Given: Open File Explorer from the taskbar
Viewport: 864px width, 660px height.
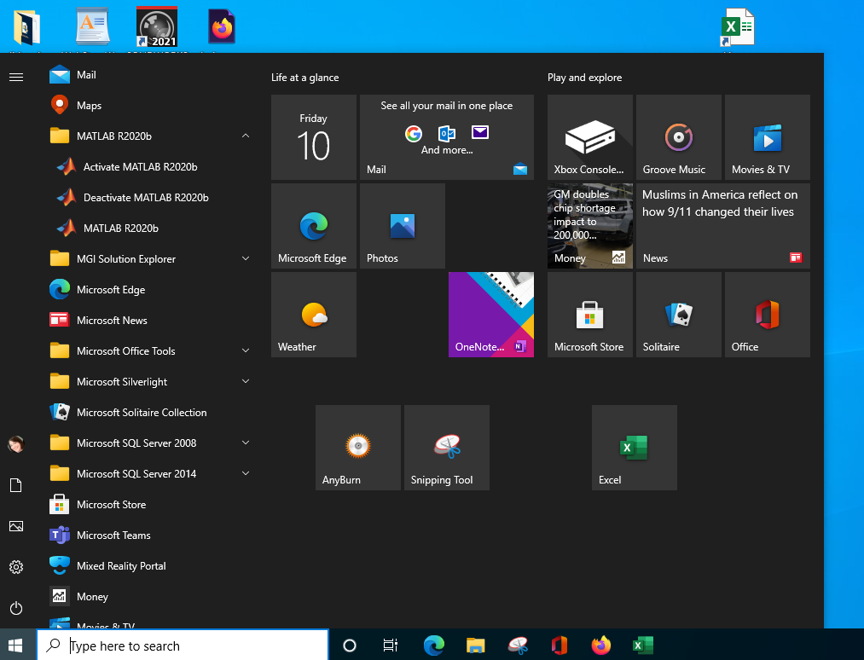Looking at the screenshot, I should tap(476, 646).
